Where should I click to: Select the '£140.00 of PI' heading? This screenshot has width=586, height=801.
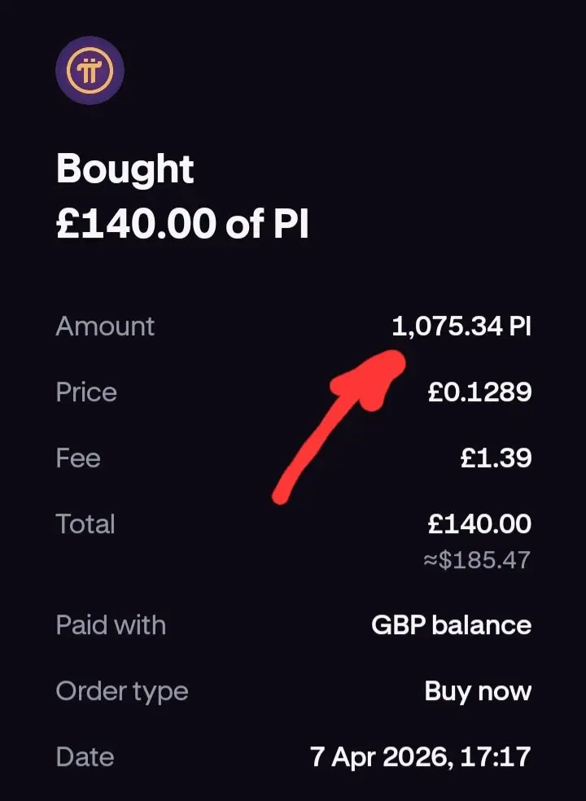click(182, 222)
